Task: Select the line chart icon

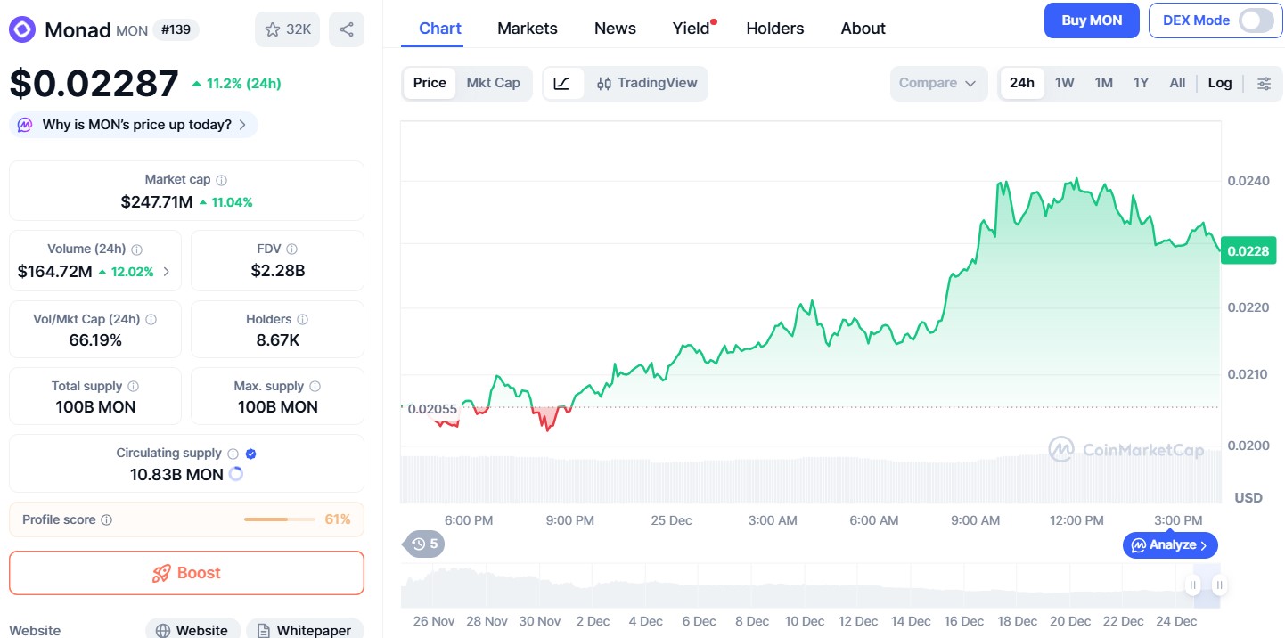Action: pyautogui.click(x=563, y=83)
